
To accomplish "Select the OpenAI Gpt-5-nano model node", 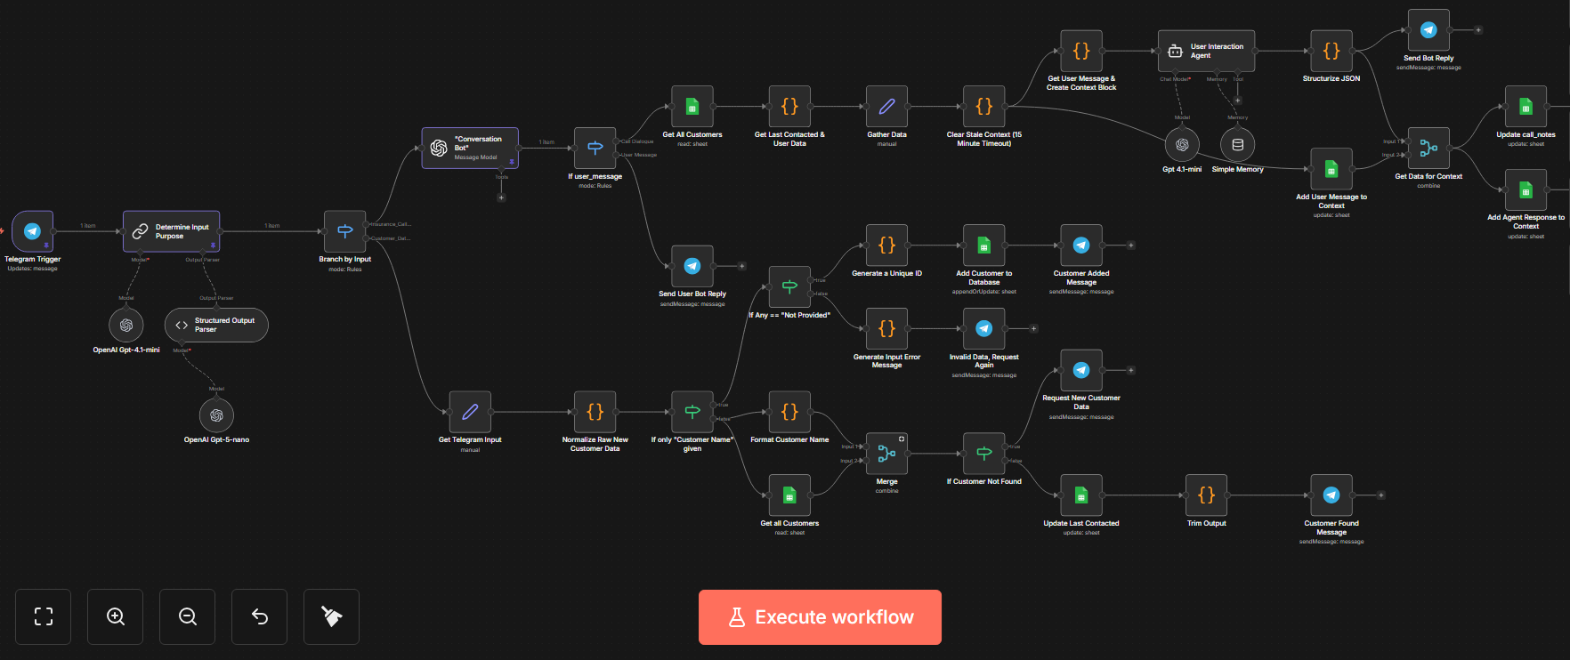I will tap(216, 415).
